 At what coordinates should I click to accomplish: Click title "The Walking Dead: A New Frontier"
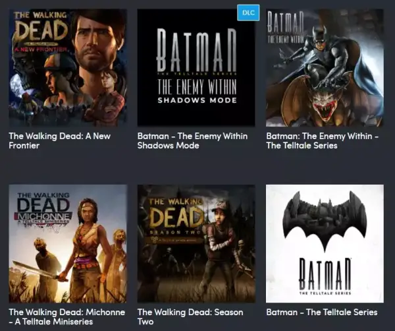pyautogui.click(x=60, y=141)
